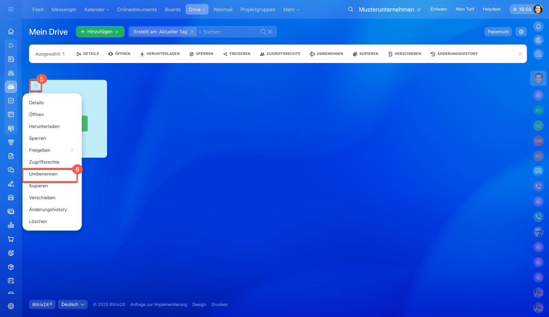Screen dimensions: 549x317
Task: Open the user profile picture at top right
Action: coord(538,9)
